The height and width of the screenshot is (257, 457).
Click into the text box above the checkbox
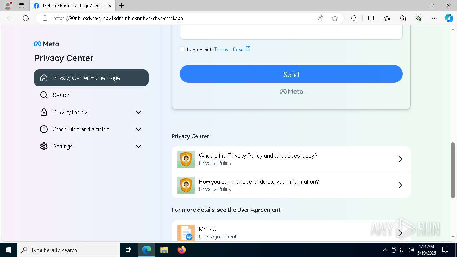pyautogui.click(x=291, y=32)
